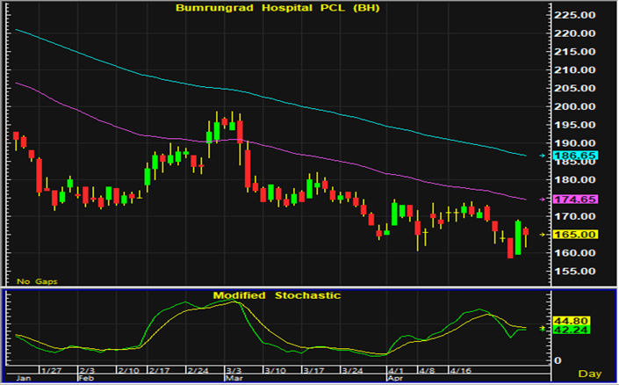
Task: Click the cyan arrow beside 186.65
Action: coord(543,156)
